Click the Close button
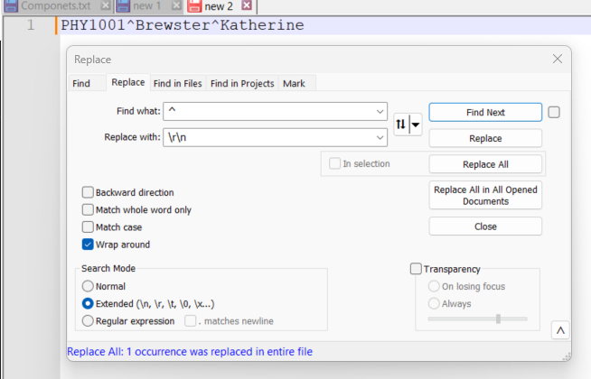This screenshot has width=591, height=379. pos(485,226)
